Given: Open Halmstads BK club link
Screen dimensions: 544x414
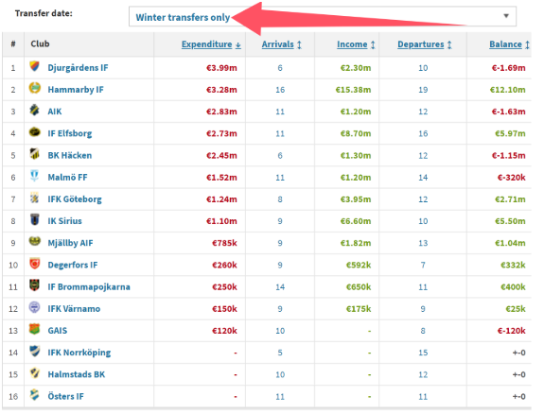Looking at the screenshot, I should (77, 374).
